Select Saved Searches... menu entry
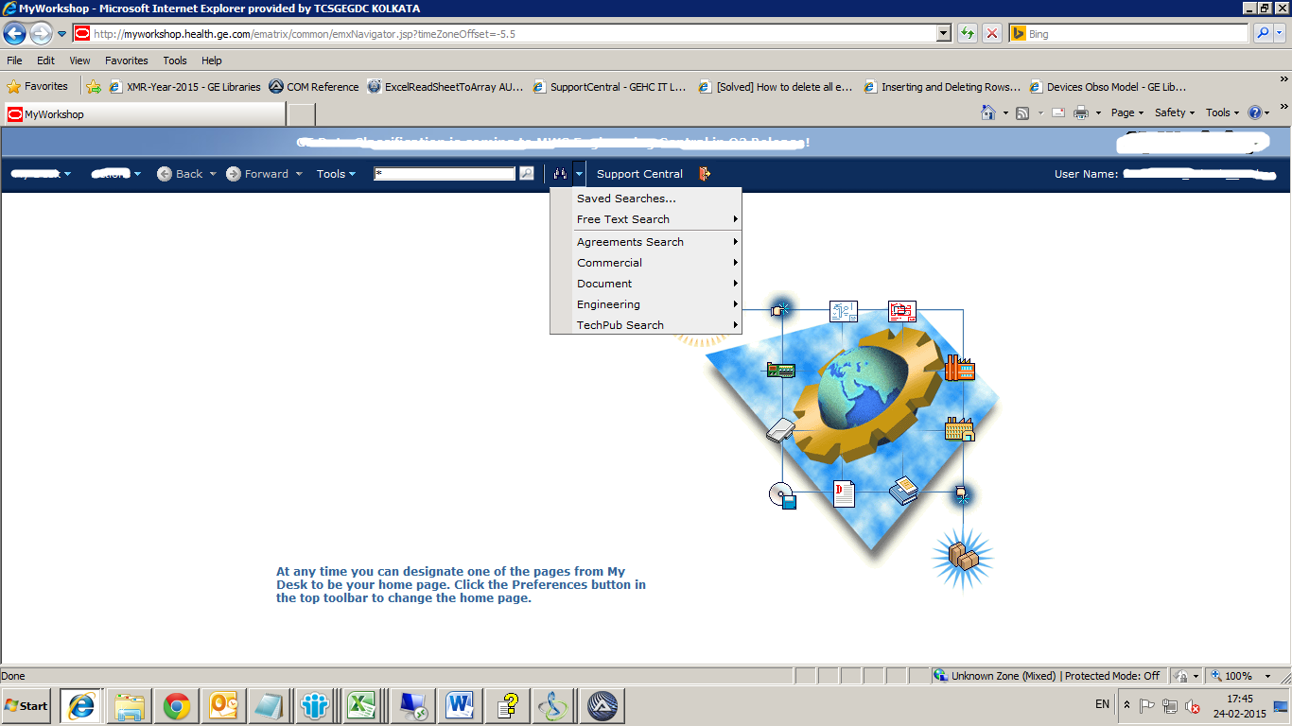 646,199
